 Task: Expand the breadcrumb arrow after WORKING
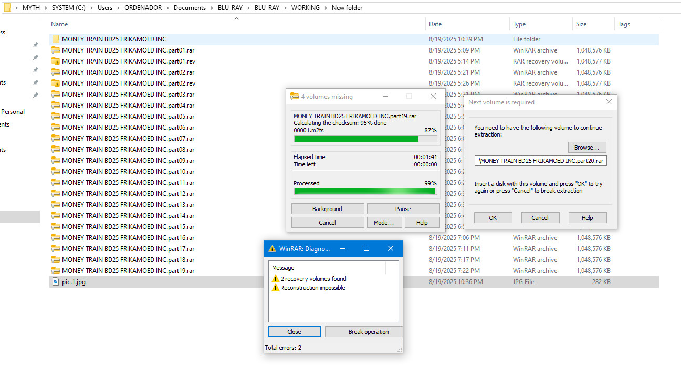326,8
